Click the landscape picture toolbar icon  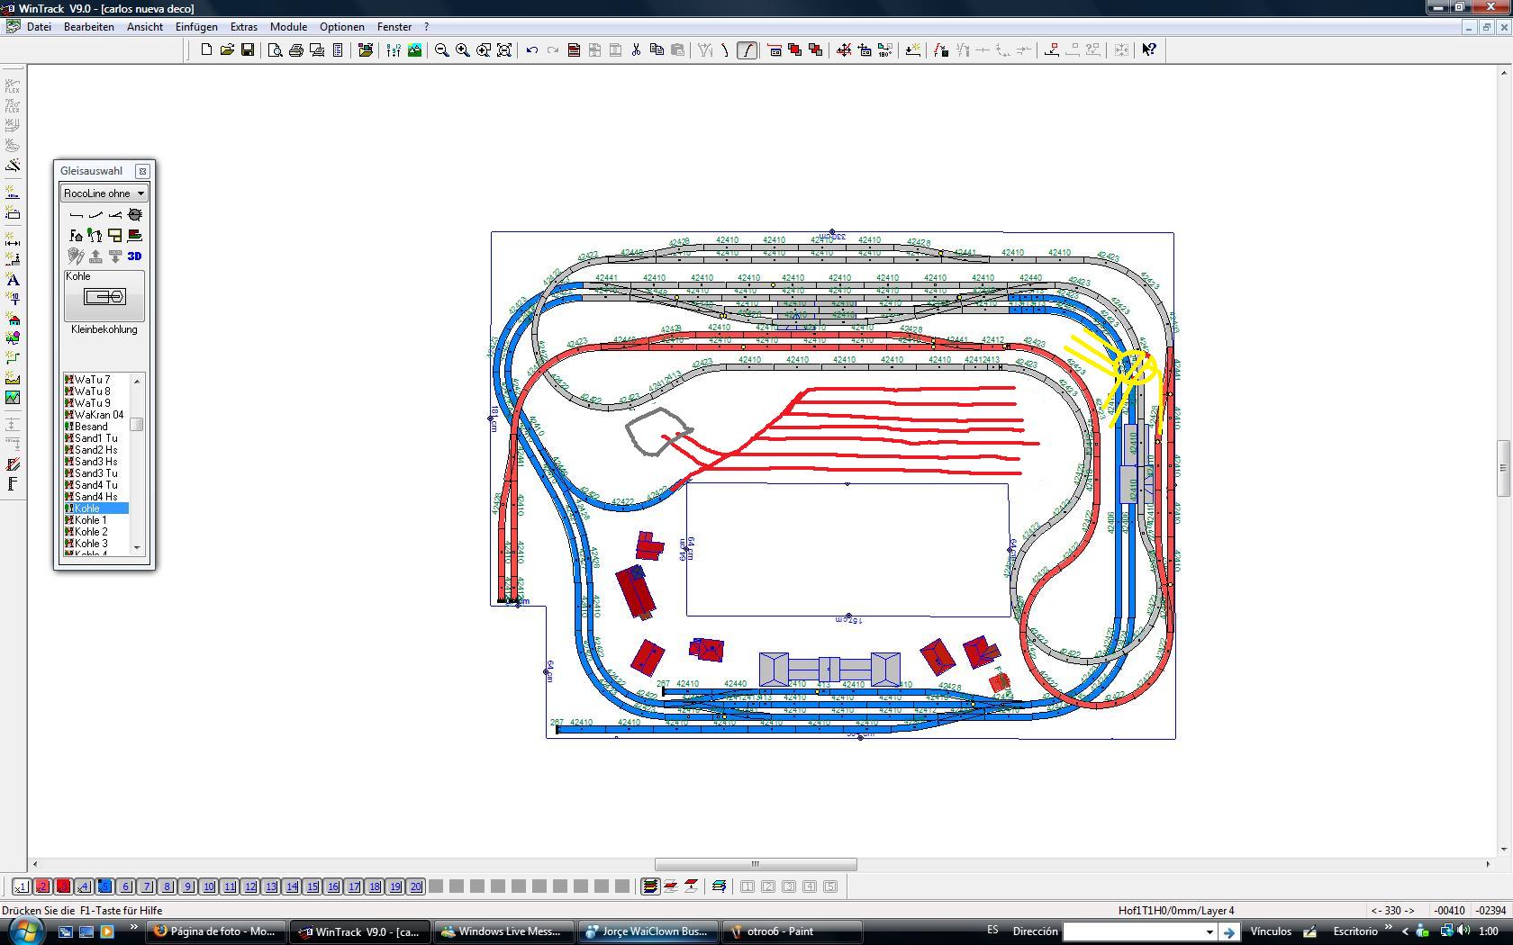pos(414,50)
